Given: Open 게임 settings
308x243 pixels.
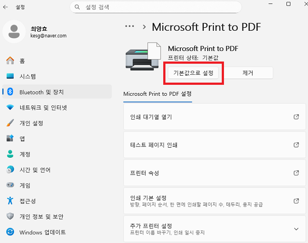Looking at the screenshot, I should pyautogui.click(x=57, y=185).
